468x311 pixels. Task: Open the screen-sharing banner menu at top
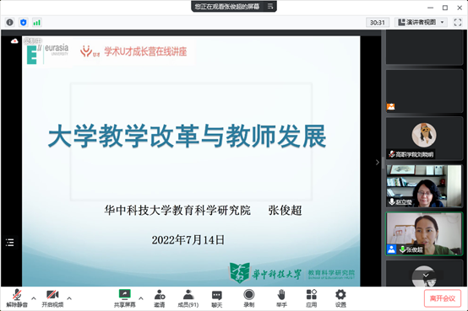coord(270,6)
